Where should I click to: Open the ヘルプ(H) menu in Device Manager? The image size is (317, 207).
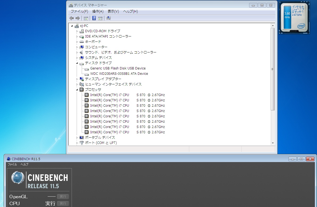coord(130,11)
